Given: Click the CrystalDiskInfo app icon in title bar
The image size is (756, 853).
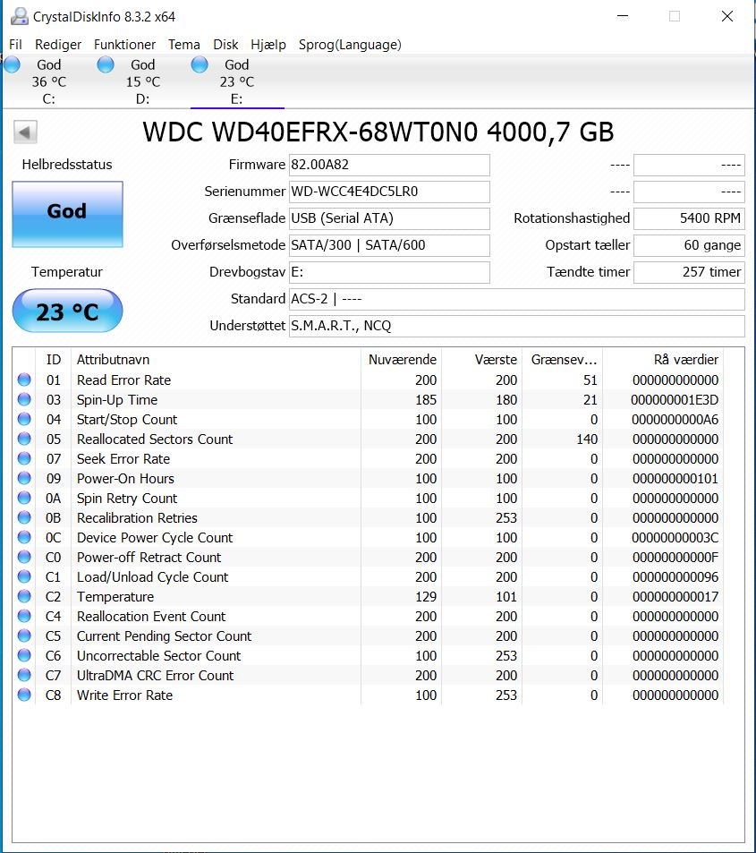Looking at the screenshot, I should tap(20, 16).
